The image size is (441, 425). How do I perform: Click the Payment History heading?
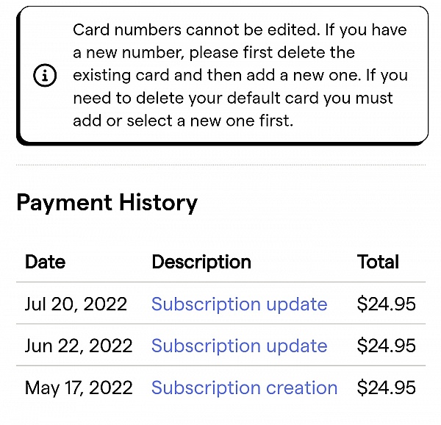(107, 203)
